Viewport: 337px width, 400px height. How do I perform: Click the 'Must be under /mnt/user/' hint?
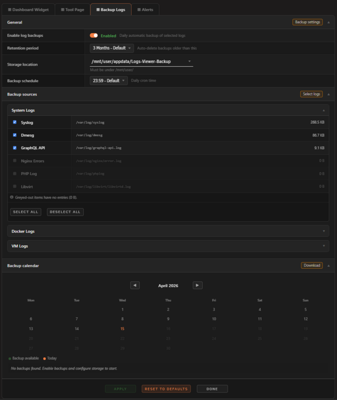point(111,70)
